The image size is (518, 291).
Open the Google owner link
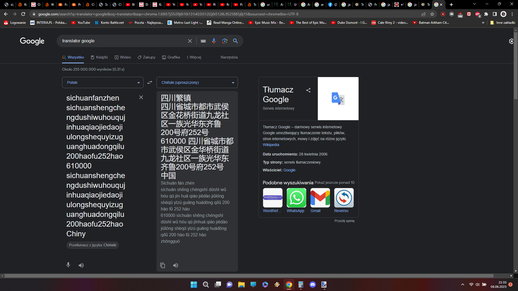coord(289,170)
